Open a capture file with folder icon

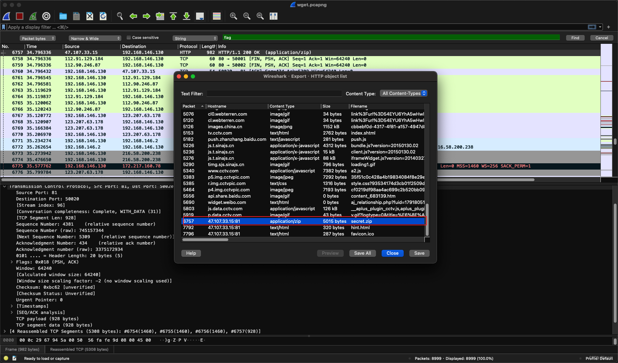click(x=63, y=16)
